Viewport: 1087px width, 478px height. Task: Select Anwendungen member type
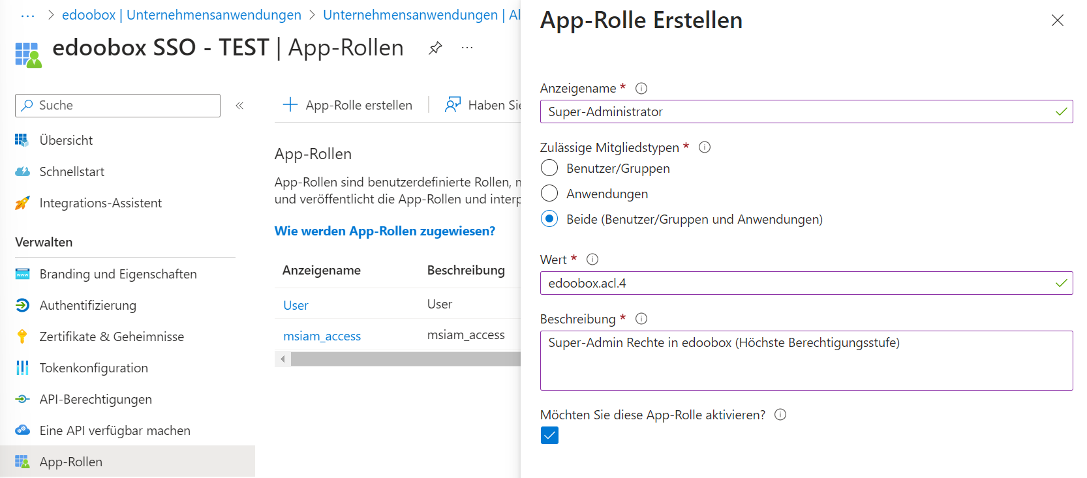coord(549,194)
